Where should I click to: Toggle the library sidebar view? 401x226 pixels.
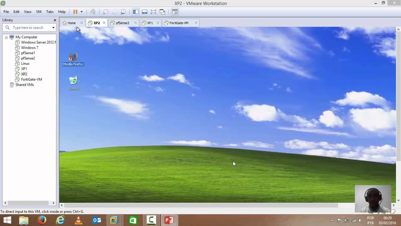point(136,12)
